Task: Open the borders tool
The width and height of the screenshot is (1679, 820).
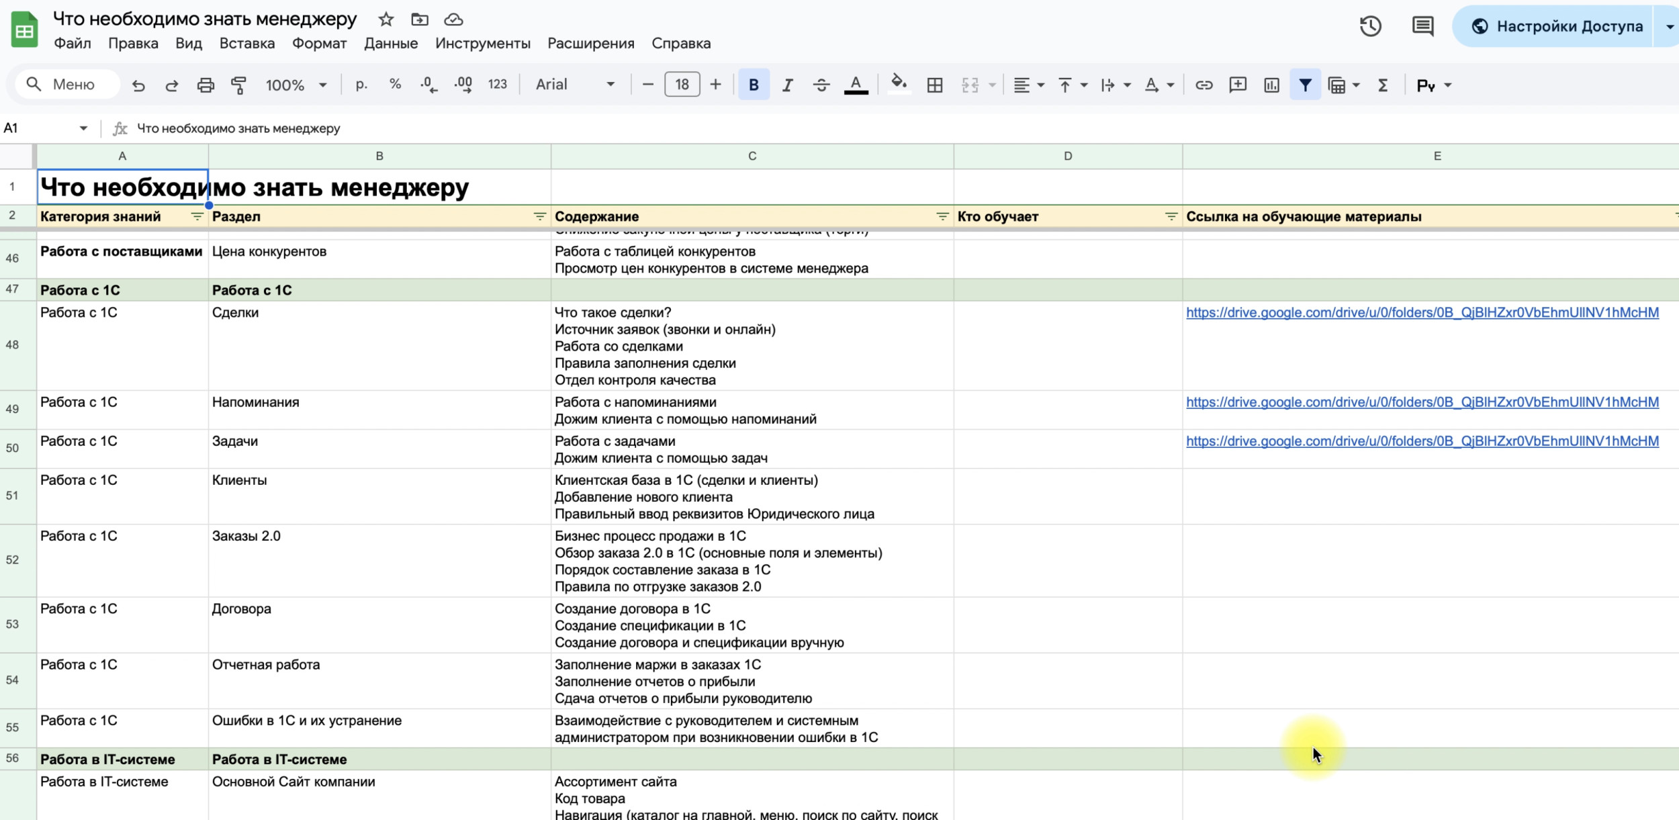Action: 934,85
